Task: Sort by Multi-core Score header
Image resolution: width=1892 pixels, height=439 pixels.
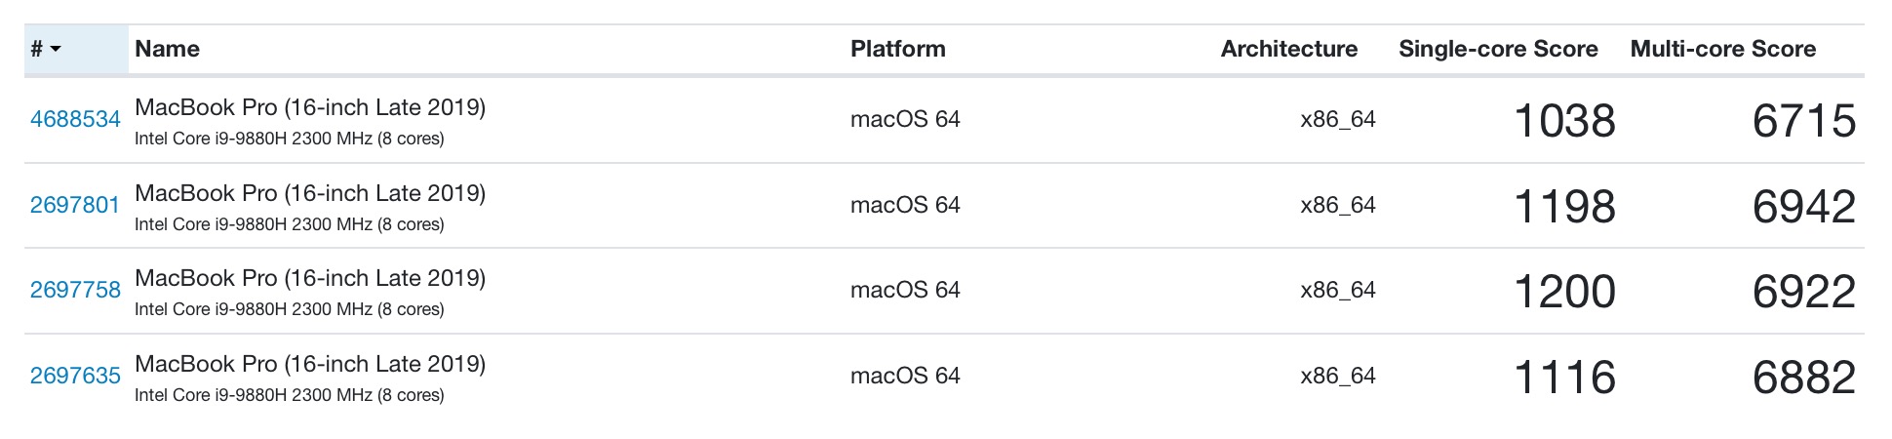Action: coord(1722,49)
